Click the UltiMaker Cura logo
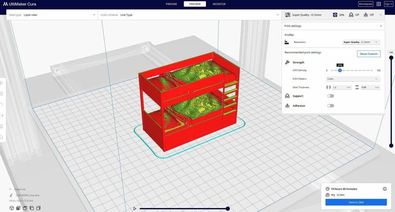 20,4
